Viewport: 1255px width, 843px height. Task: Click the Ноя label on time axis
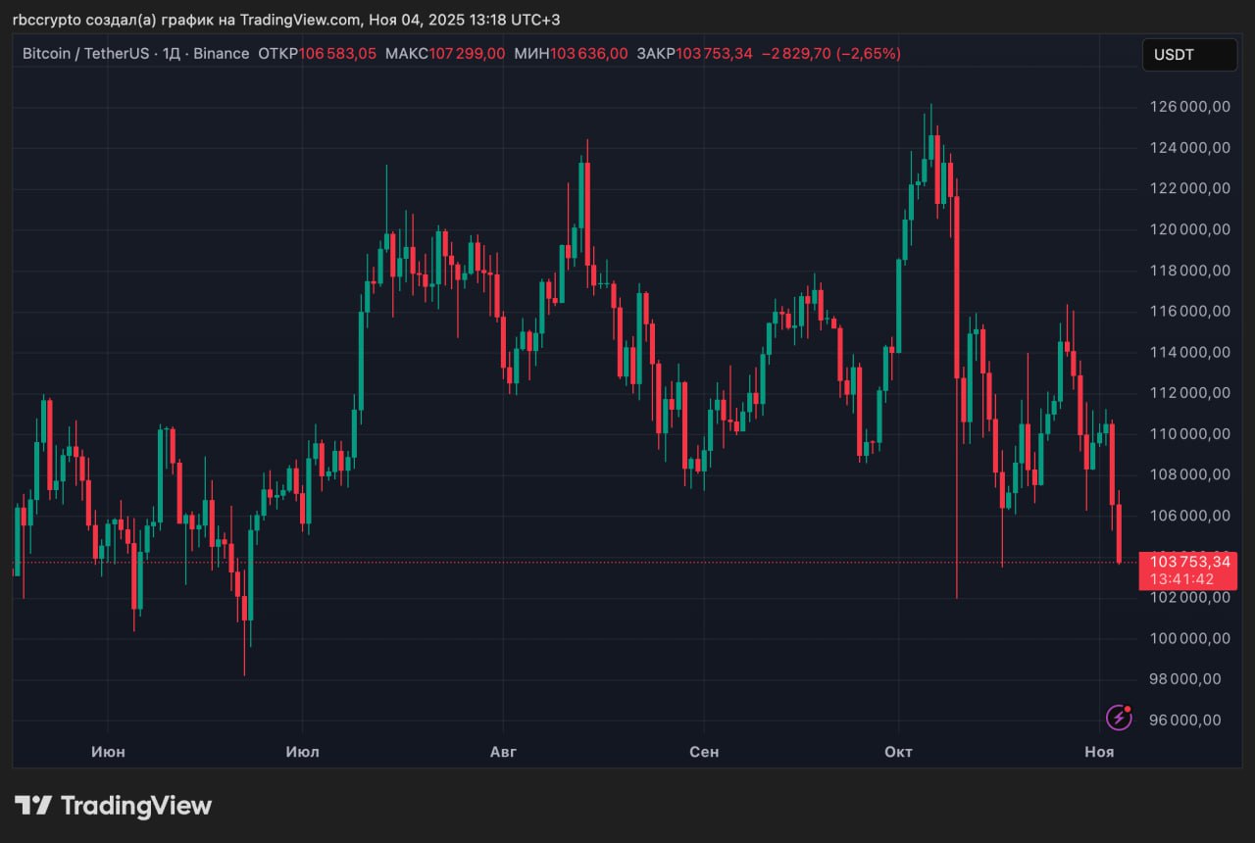(x=1099, y=752)
